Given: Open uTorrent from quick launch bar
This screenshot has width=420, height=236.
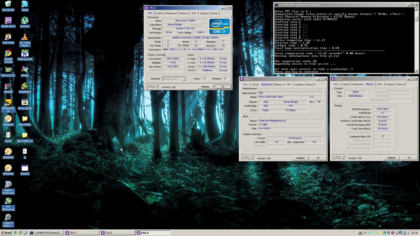Looking at the screenshot, I should tap(15, 233).
